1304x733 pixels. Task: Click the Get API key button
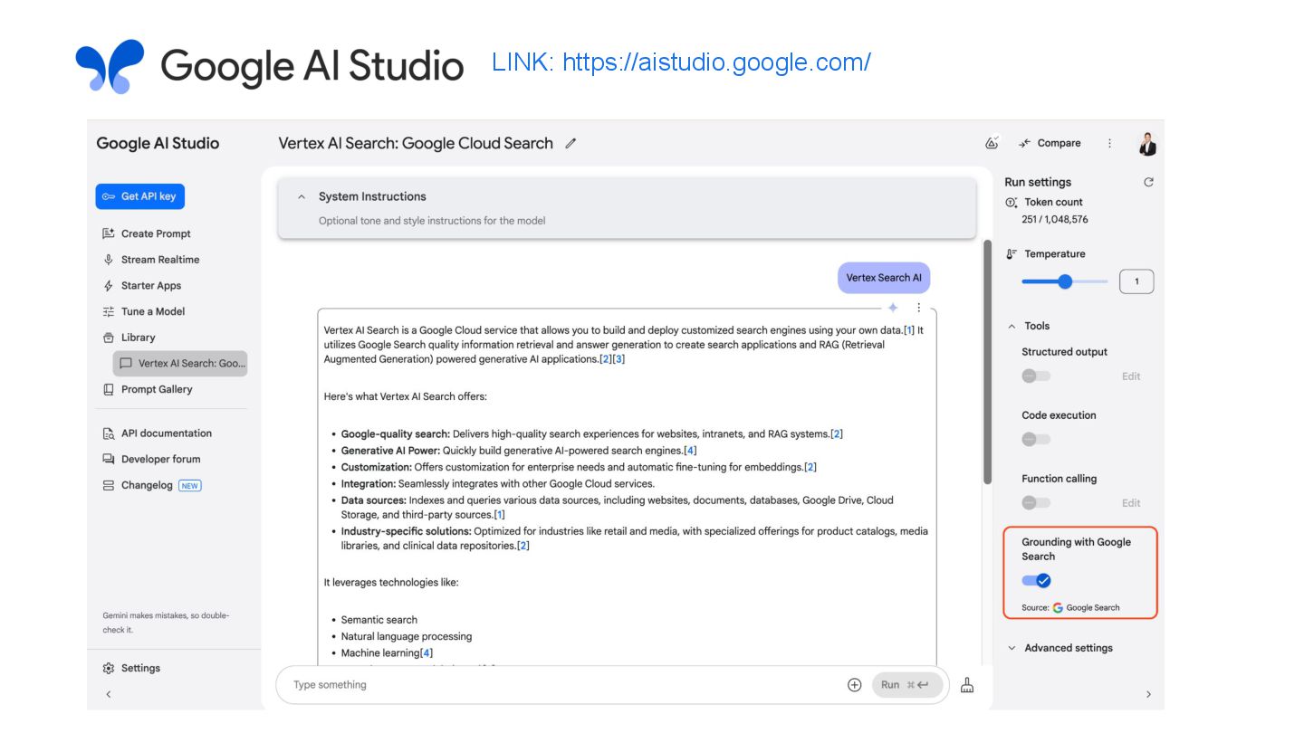pyautogui.click(x=140, y=196)
